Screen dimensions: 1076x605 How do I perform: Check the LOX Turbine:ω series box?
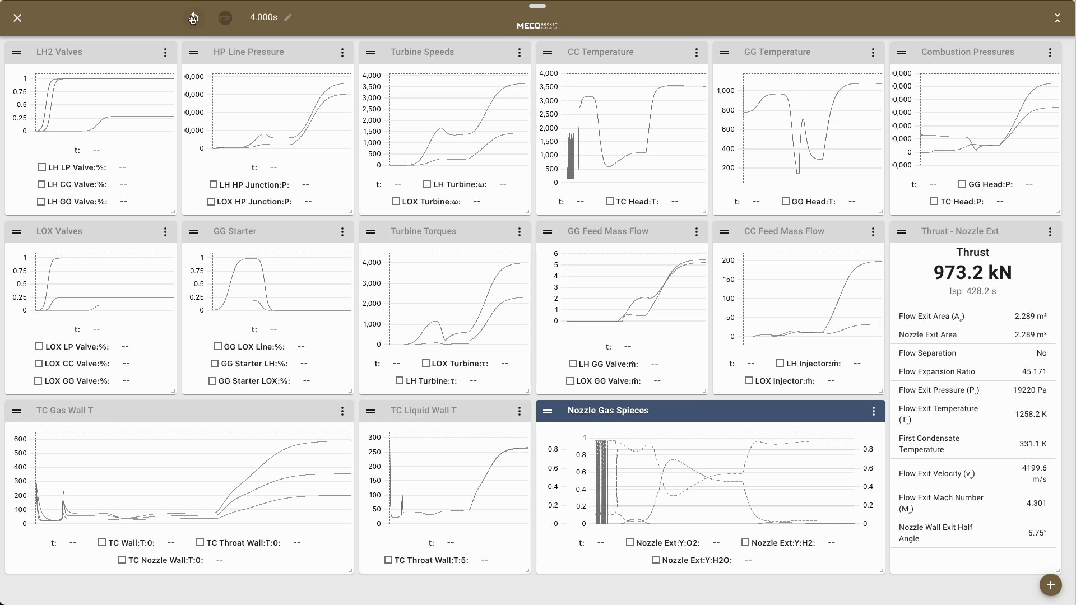pos(396,201)
